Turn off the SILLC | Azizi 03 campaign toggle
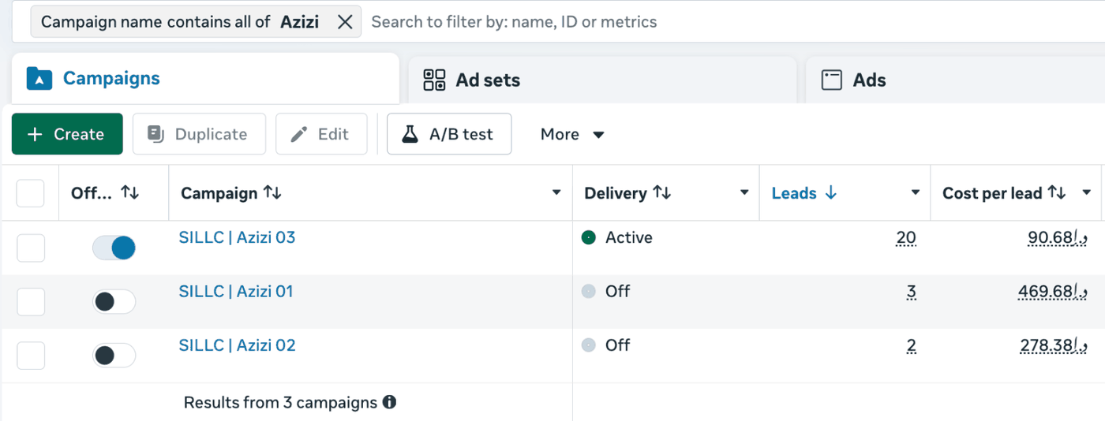The width and height of the screenshot is (1105, 421). 114,248
